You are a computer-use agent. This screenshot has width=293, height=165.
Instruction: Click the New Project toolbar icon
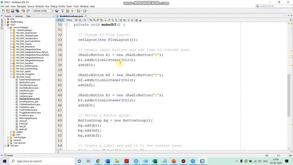click(8, 11)
